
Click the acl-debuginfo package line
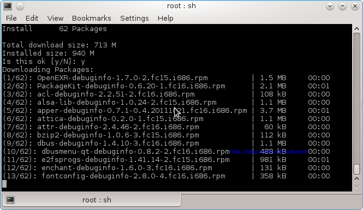click(166, 94)
